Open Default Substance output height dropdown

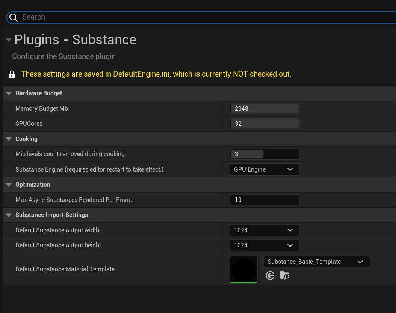(x=265, y=245)
